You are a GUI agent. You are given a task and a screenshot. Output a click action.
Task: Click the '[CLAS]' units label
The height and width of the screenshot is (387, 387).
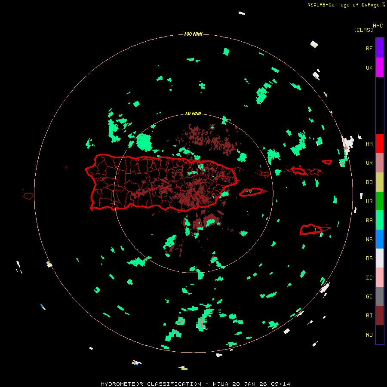(x=363, y=30)
